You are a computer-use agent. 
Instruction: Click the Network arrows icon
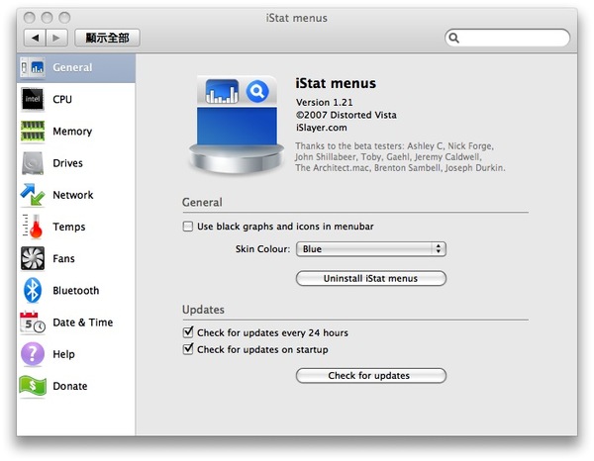click(33, 195)
